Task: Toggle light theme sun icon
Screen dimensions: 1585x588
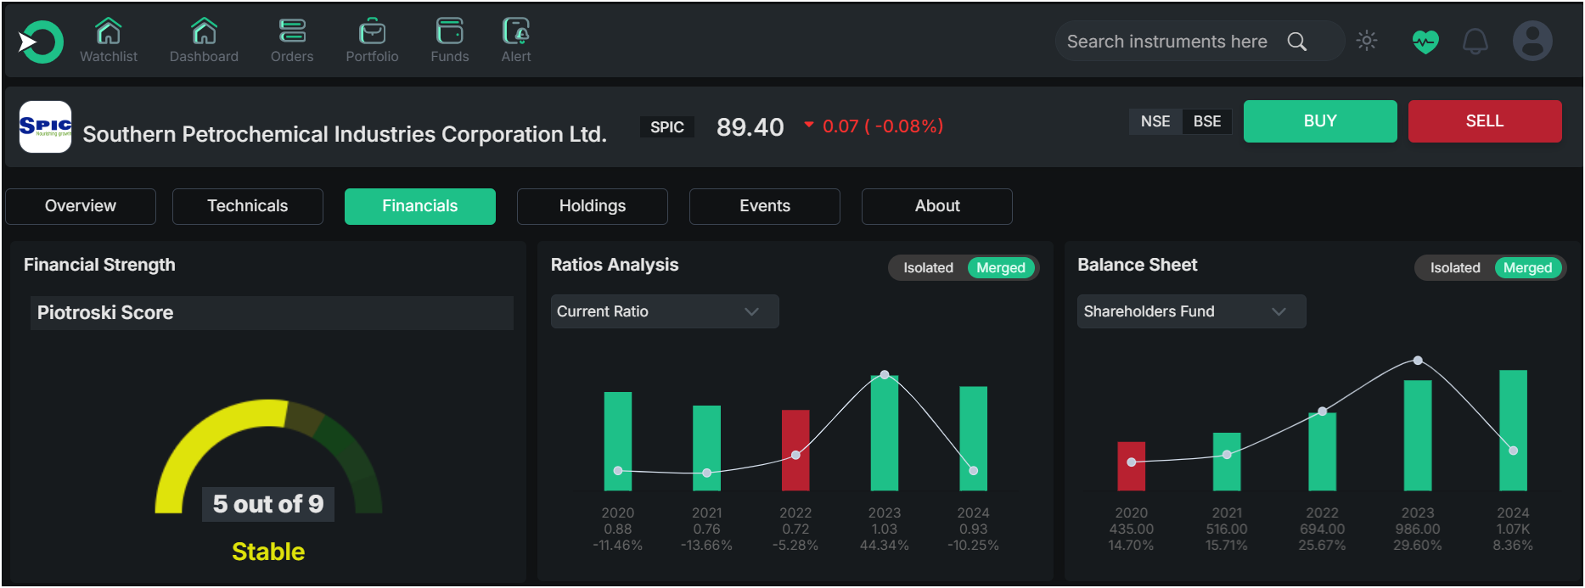Action: pyautogui.click(x=1367, y=41)
